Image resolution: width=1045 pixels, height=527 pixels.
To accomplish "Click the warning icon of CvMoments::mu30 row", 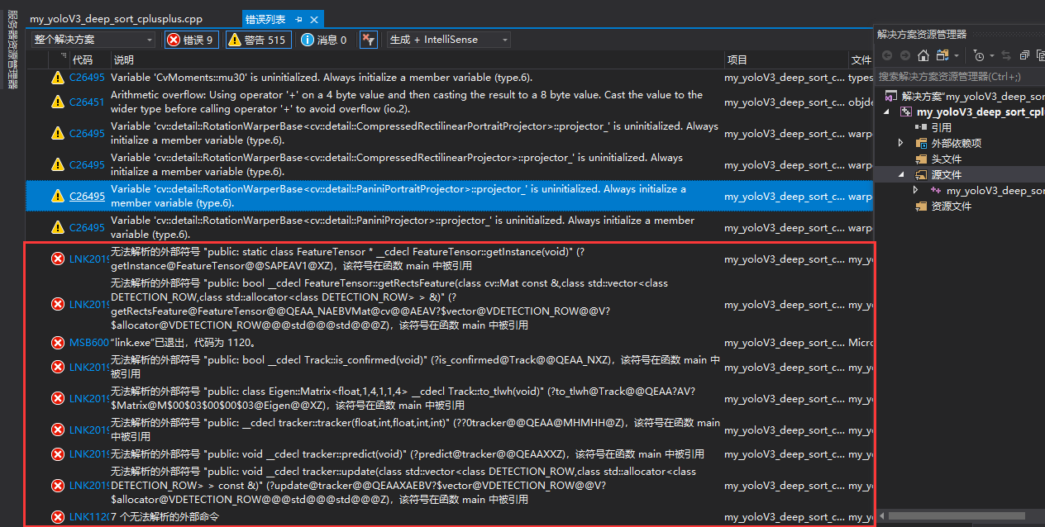I will click(x=58, y=78).
